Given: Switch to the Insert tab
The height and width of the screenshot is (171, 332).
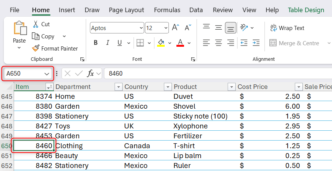Looking at the screenshot, I should 67,10.
